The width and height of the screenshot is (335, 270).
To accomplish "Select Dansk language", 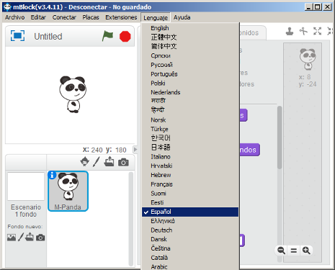I will click(x=190, y=239).
